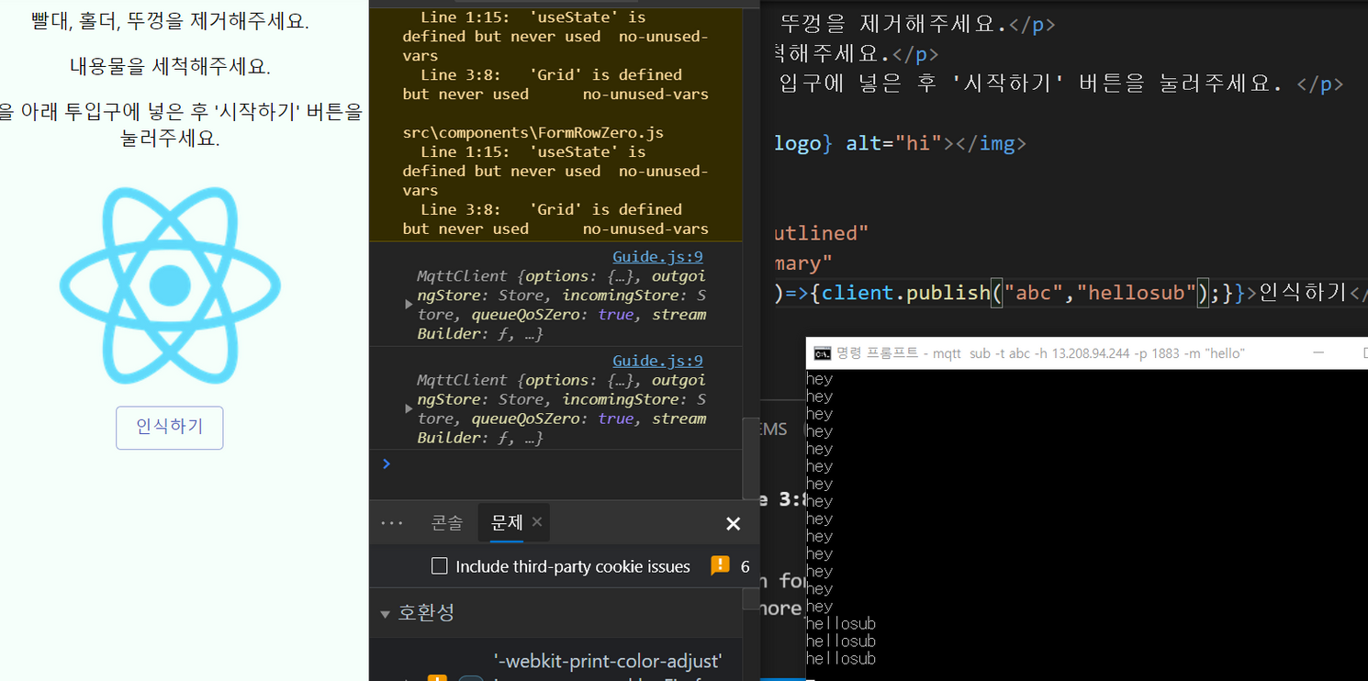Click the last hellosub line in command prompt

pos(841,659)
